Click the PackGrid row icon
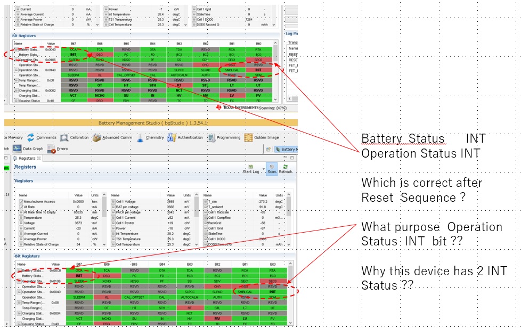Viewport: 521px width, 329px height. (x=206, y=223)
